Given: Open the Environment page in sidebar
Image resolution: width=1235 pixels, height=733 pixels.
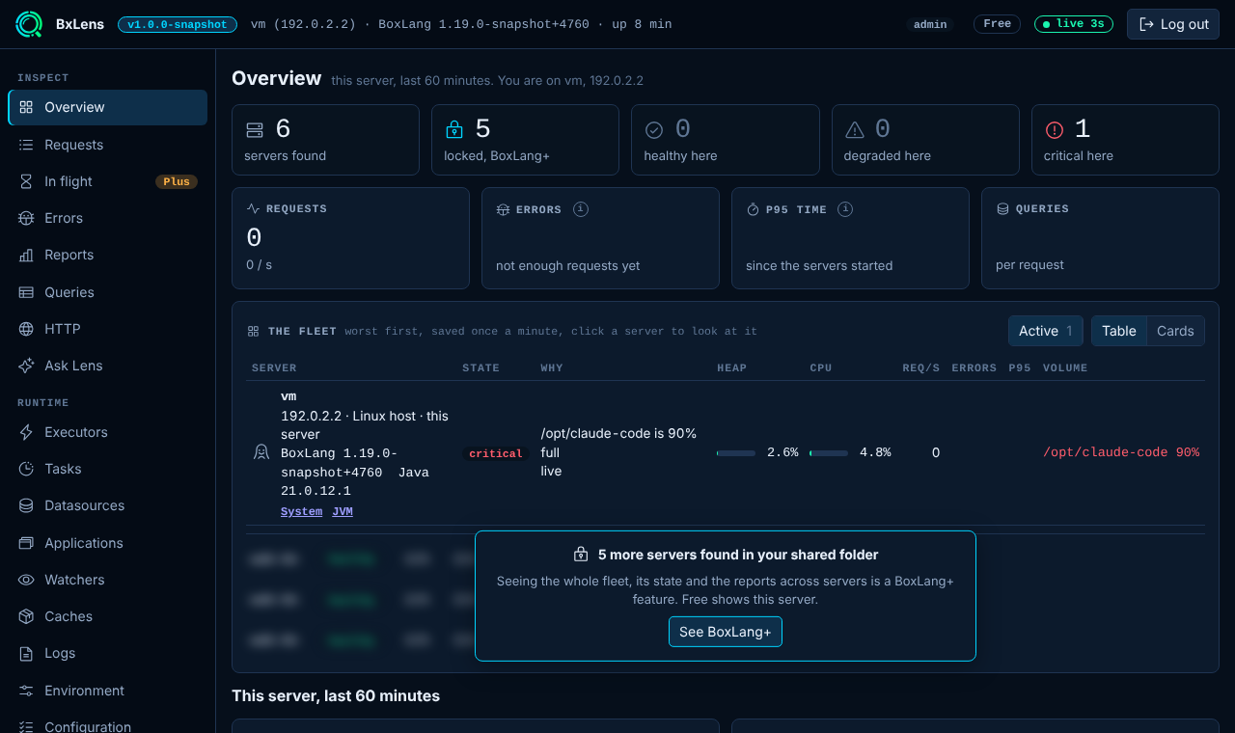Looking at the screenshot, I should [x=107, y=691].
